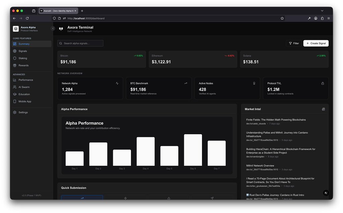The image size is (343, 213).
Task: Open AI Swarm in the sidebar
Action: pyautogui.click(x=31, y=87)
